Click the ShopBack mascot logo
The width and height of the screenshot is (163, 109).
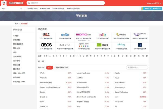[x=4, y=3]
